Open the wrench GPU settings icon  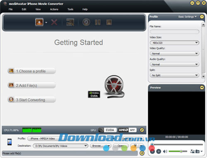click(142, 130)
